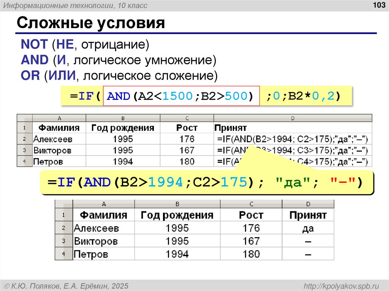Select row 4 header in lower spreadsheet
Viewport: 389px width, 291px height.
coord(63,253)
